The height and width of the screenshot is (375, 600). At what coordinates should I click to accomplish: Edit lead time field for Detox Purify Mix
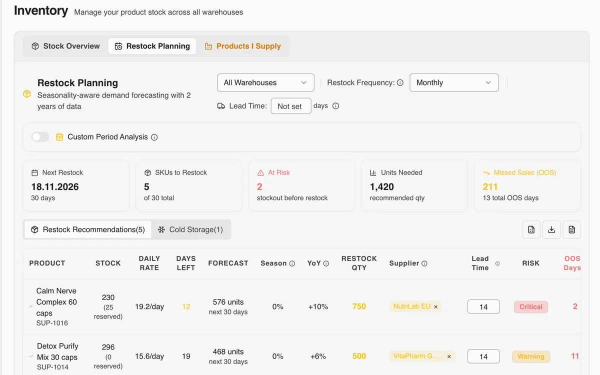tap(483, 356)
